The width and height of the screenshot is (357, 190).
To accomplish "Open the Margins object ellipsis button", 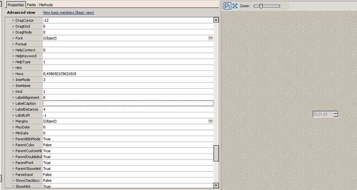I will coord(210,121).
